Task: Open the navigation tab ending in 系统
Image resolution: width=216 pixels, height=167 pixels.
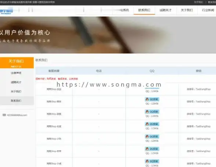Action: 123,10
